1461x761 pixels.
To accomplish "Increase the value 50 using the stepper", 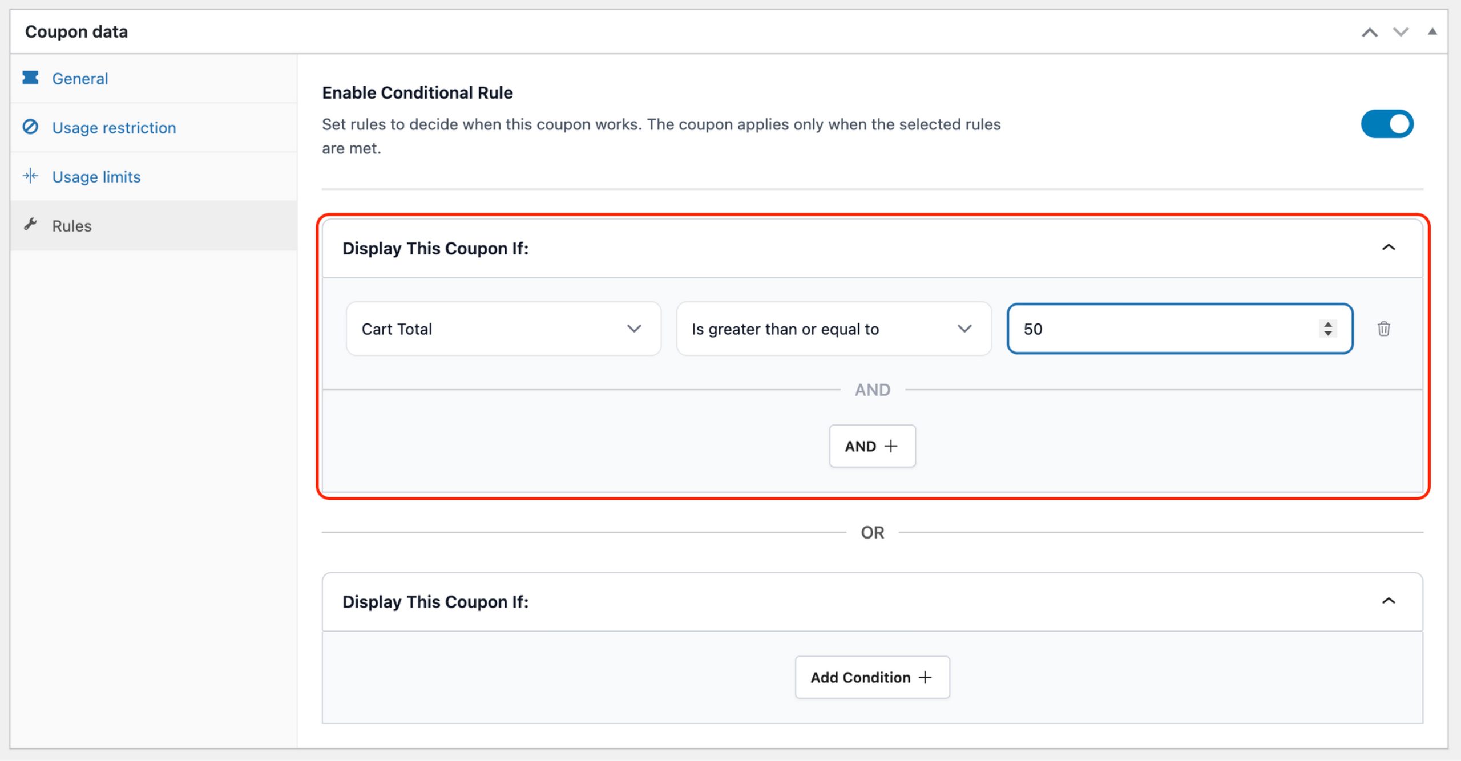I will pyautogui.click(x=1327, y=325).
